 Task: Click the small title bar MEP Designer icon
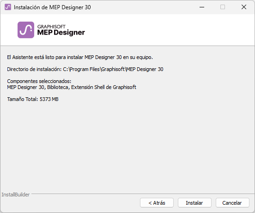[x=8, y=7]
